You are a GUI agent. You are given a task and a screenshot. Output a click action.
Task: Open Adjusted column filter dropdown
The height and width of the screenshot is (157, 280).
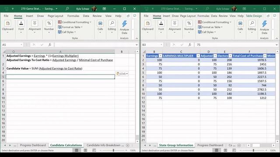215,56
